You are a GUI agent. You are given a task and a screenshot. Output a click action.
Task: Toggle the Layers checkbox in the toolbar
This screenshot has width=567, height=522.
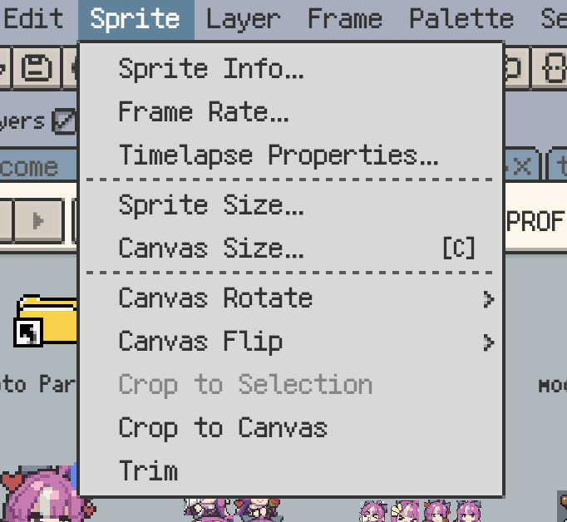point(64,121)
